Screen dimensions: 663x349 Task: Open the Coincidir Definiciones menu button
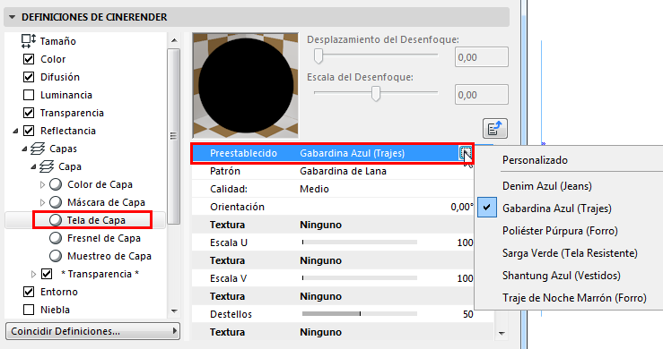click(92, 331)
